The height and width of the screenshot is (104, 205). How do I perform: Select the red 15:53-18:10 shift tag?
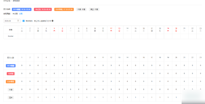[x=43, y=9]
